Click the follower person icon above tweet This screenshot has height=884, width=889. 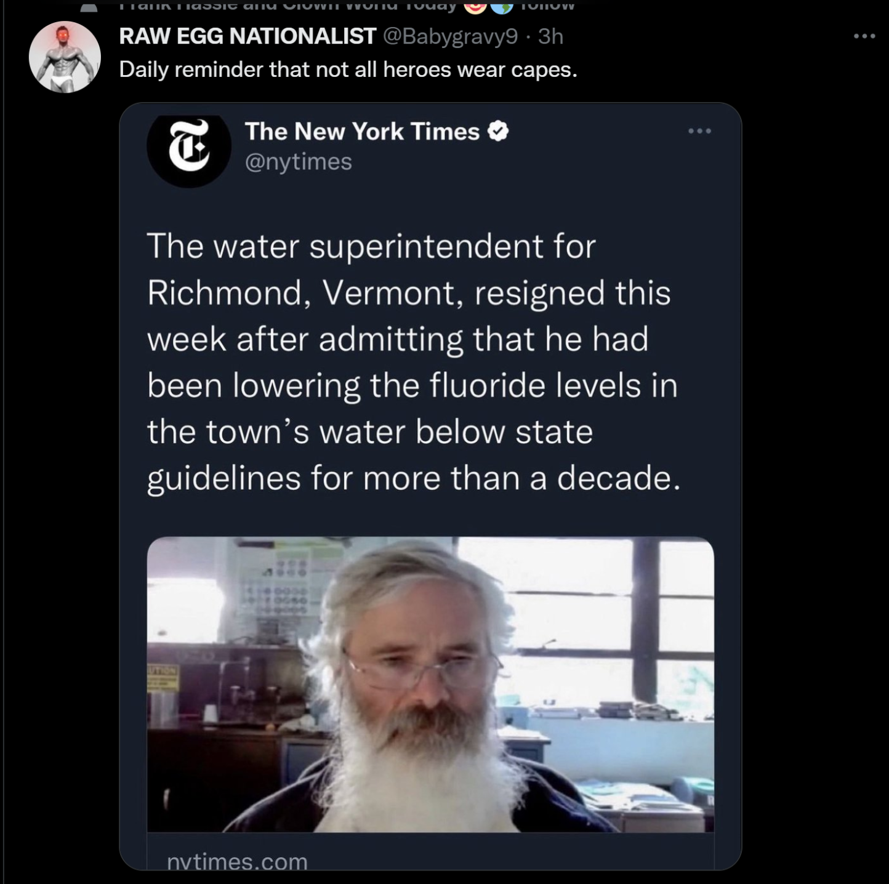tap(89, 7)
